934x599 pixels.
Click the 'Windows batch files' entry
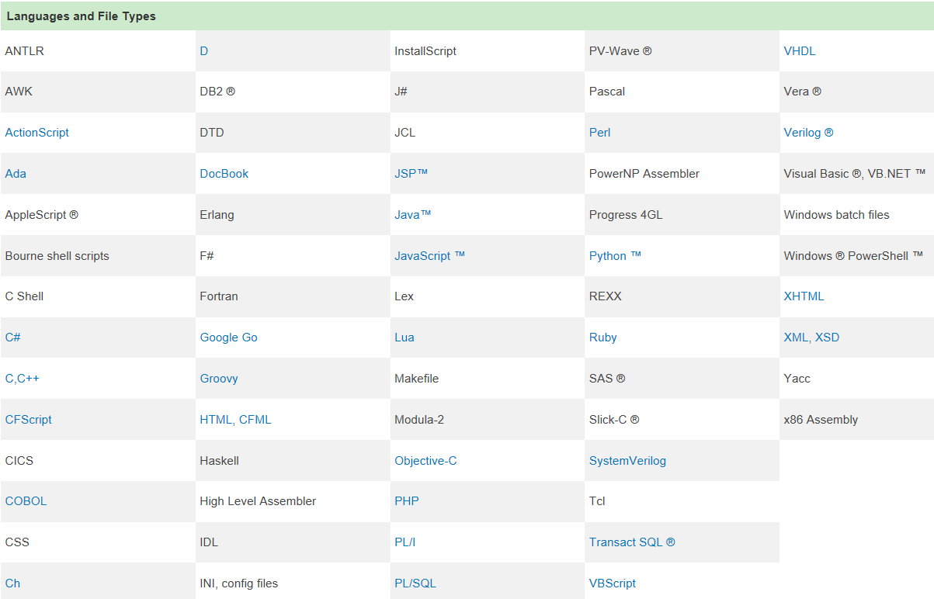point(857,215)
